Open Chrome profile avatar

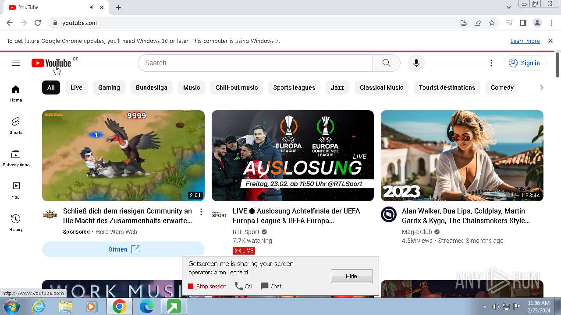click(x=537, y=23)
